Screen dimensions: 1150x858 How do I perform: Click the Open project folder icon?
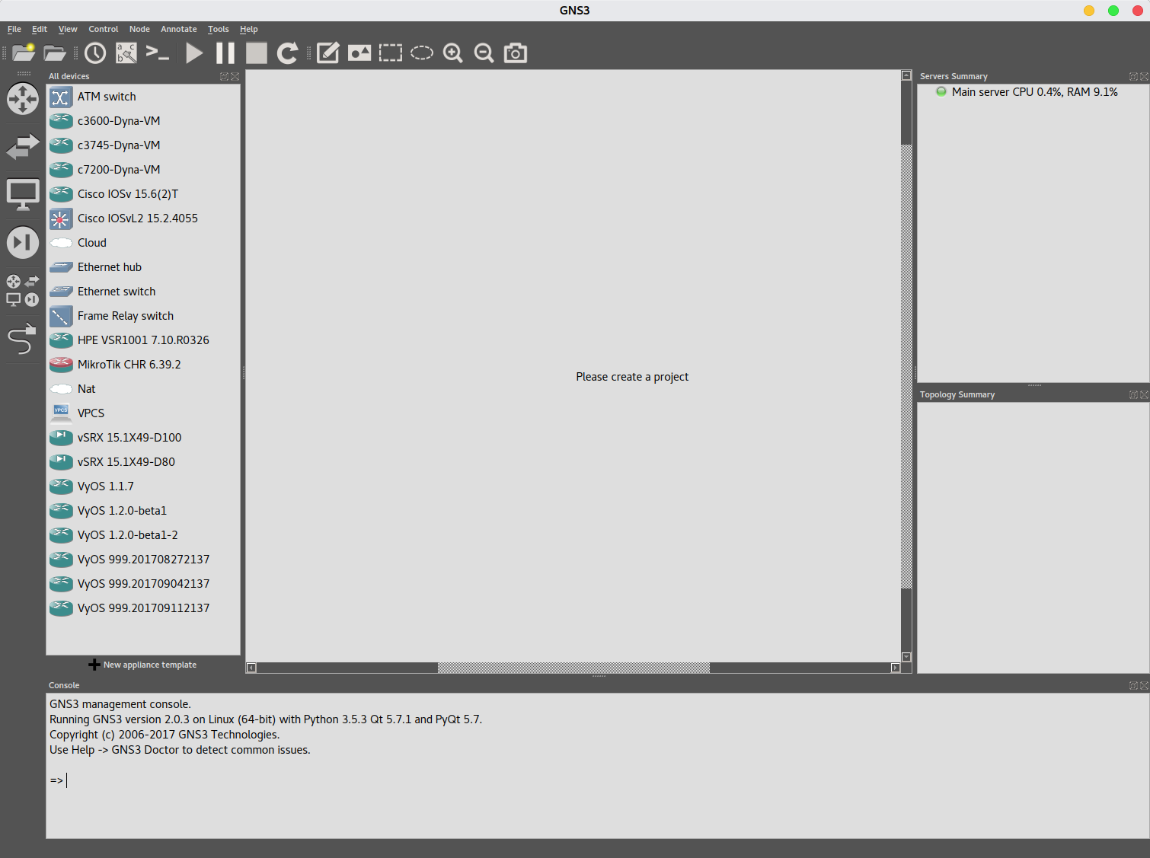click(x=55, y=53)
